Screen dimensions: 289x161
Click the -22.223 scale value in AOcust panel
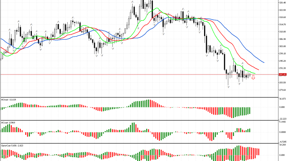point(282,118)
